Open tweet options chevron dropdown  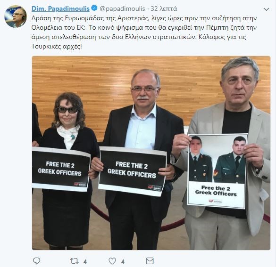pyautogui.click(x=267, y=9)
